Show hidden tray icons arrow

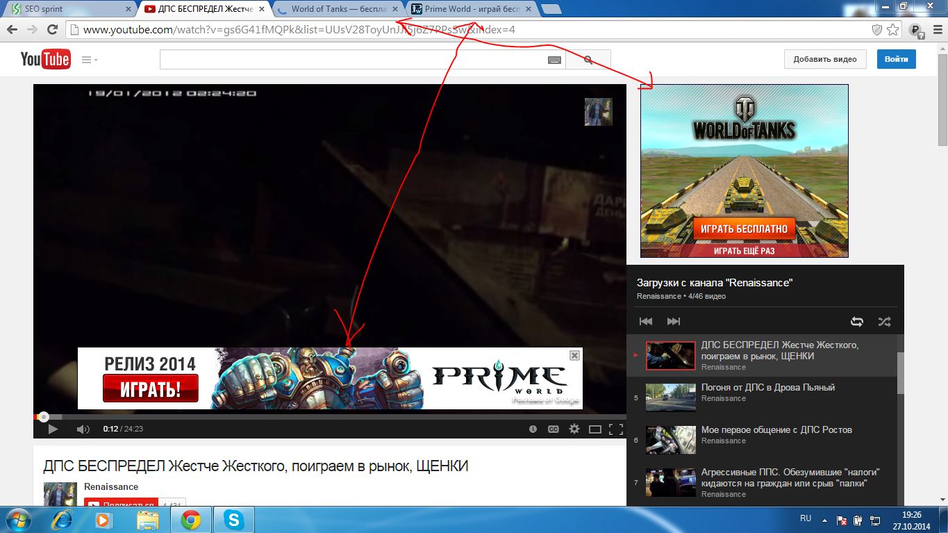tap(824, 519)
